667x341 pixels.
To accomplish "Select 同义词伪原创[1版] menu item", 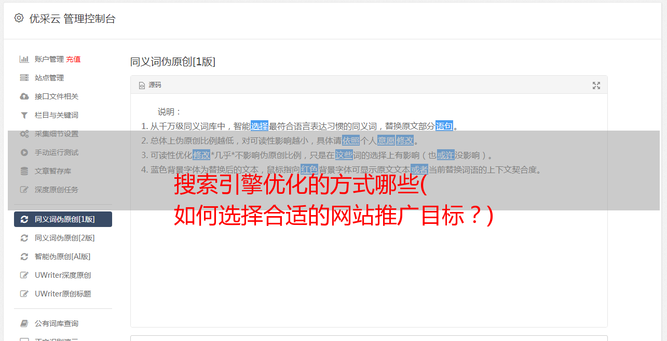I will click(63, 219).
